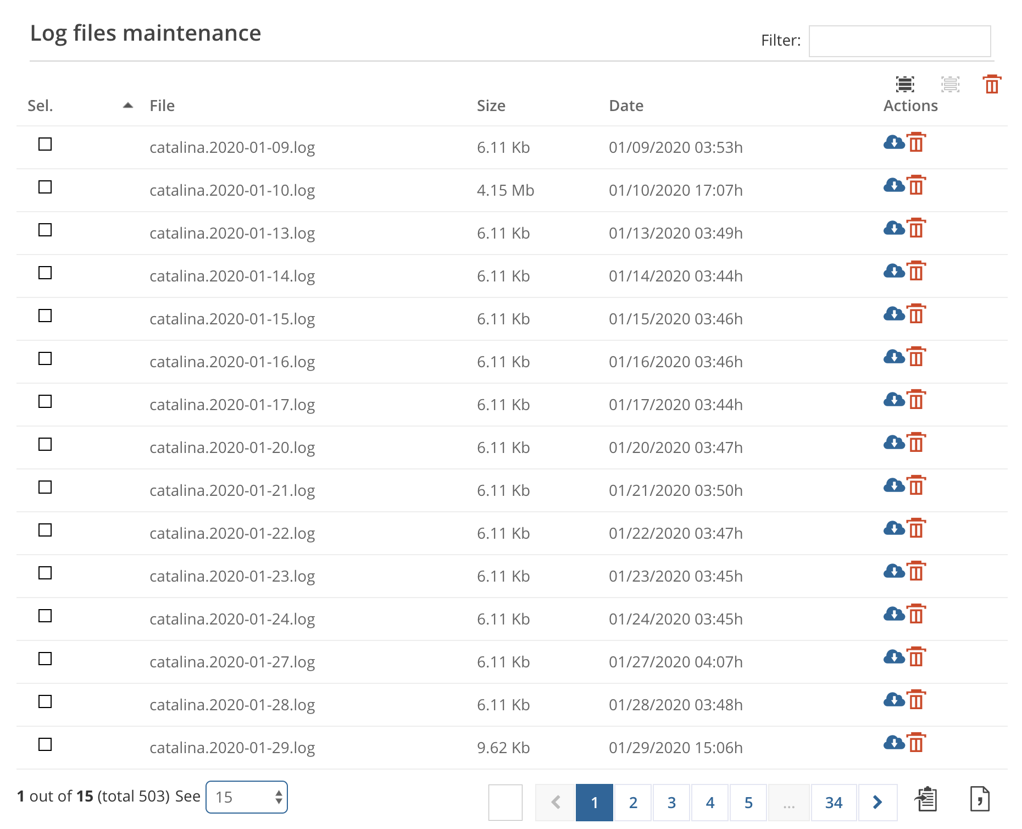Go to page 3
The image size is (1022, 829).
coord(671,803)
